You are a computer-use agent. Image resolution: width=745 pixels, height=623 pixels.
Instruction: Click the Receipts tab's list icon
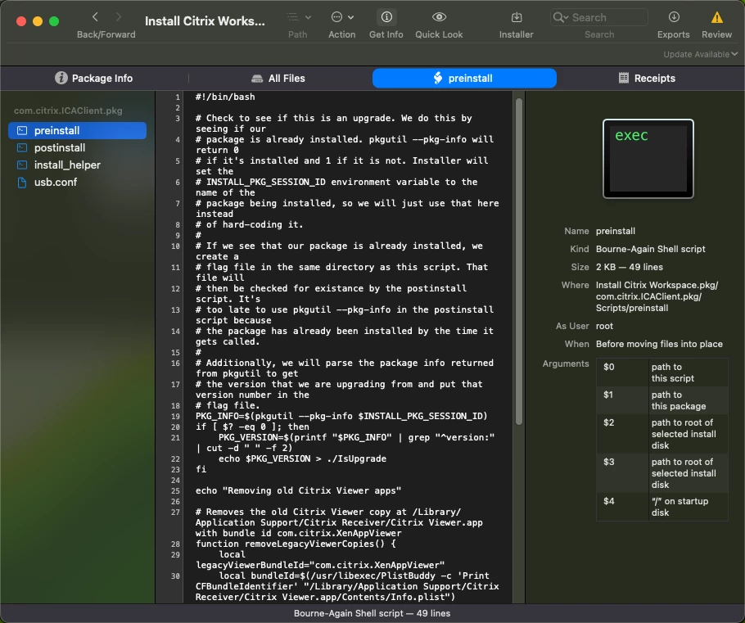pos(623,78)
